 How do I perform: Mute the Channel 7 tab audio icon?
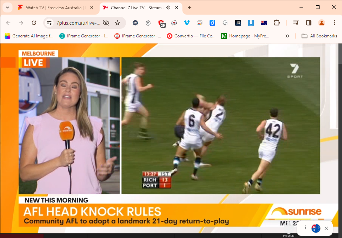pos(168,7)
